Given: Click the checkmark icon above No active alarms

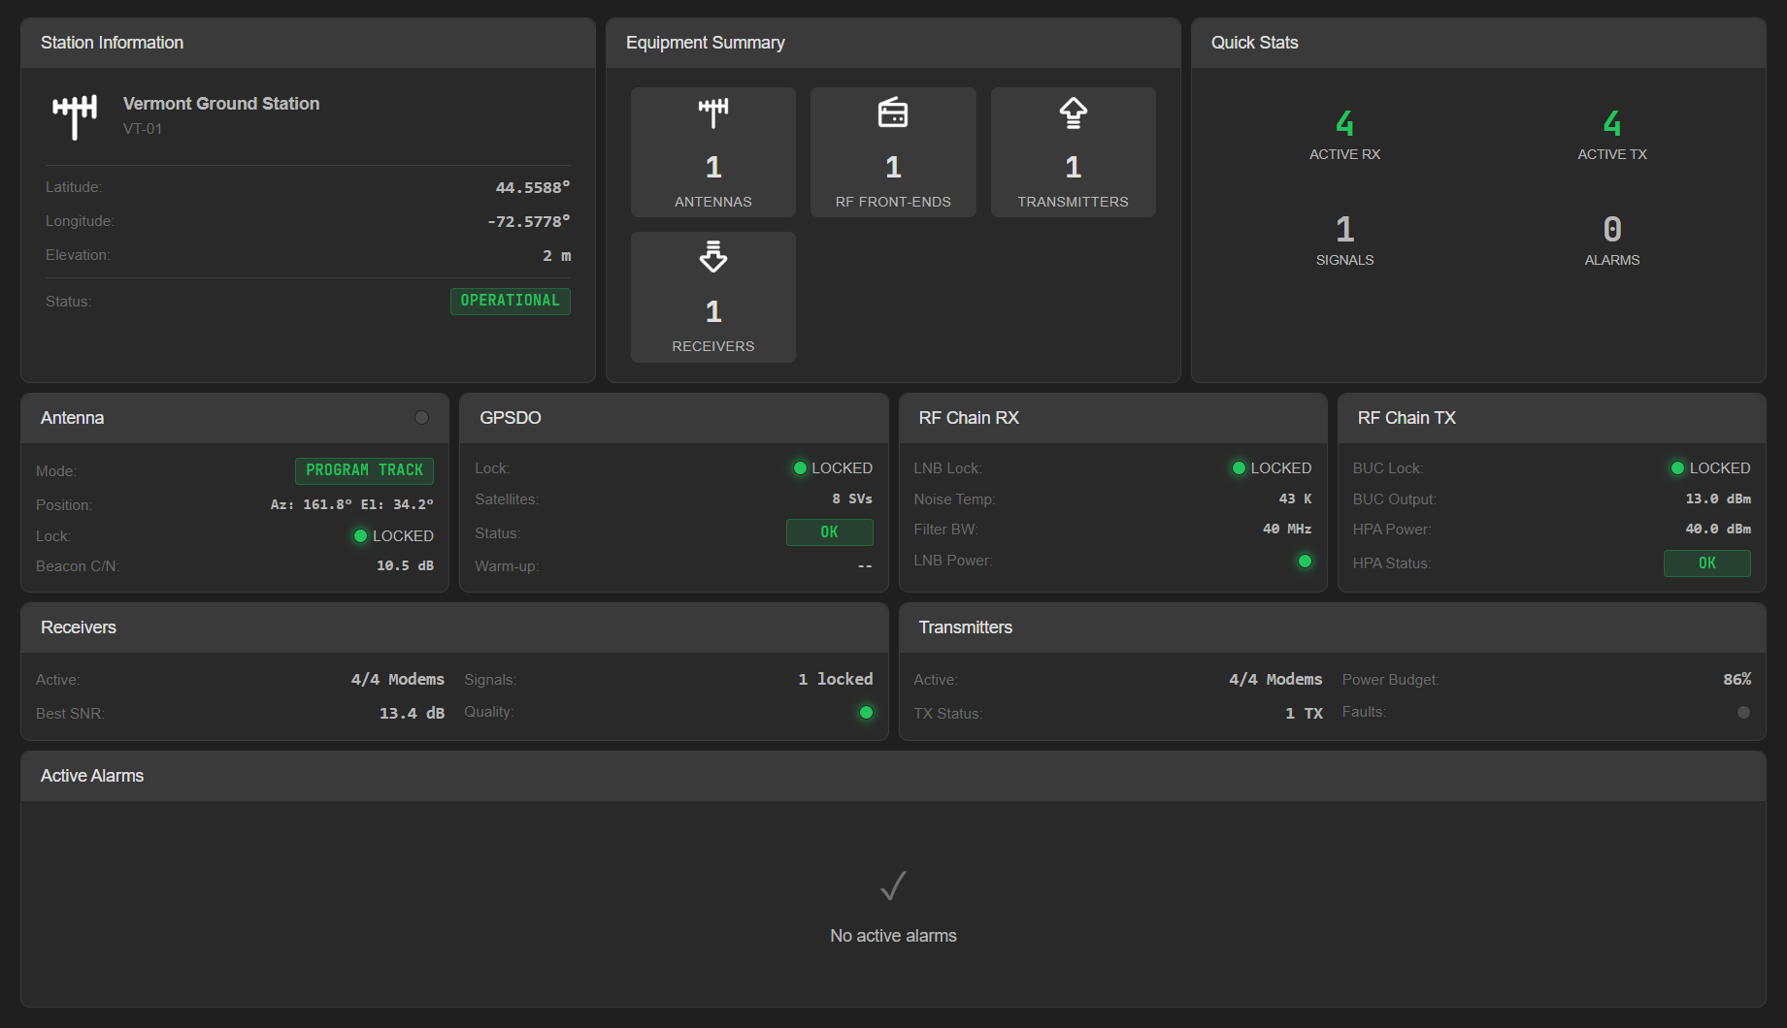Looking at the screenshot, I should click(893, 885).
